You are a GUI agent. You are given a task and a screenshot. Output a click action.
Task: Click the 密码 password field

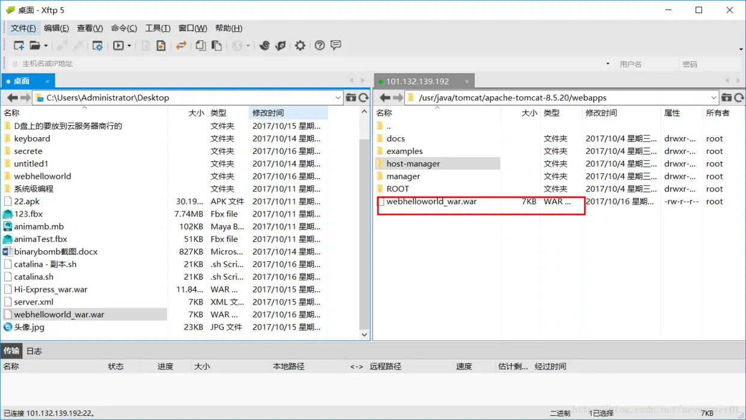pyautogui.click(x=711, y=64)
